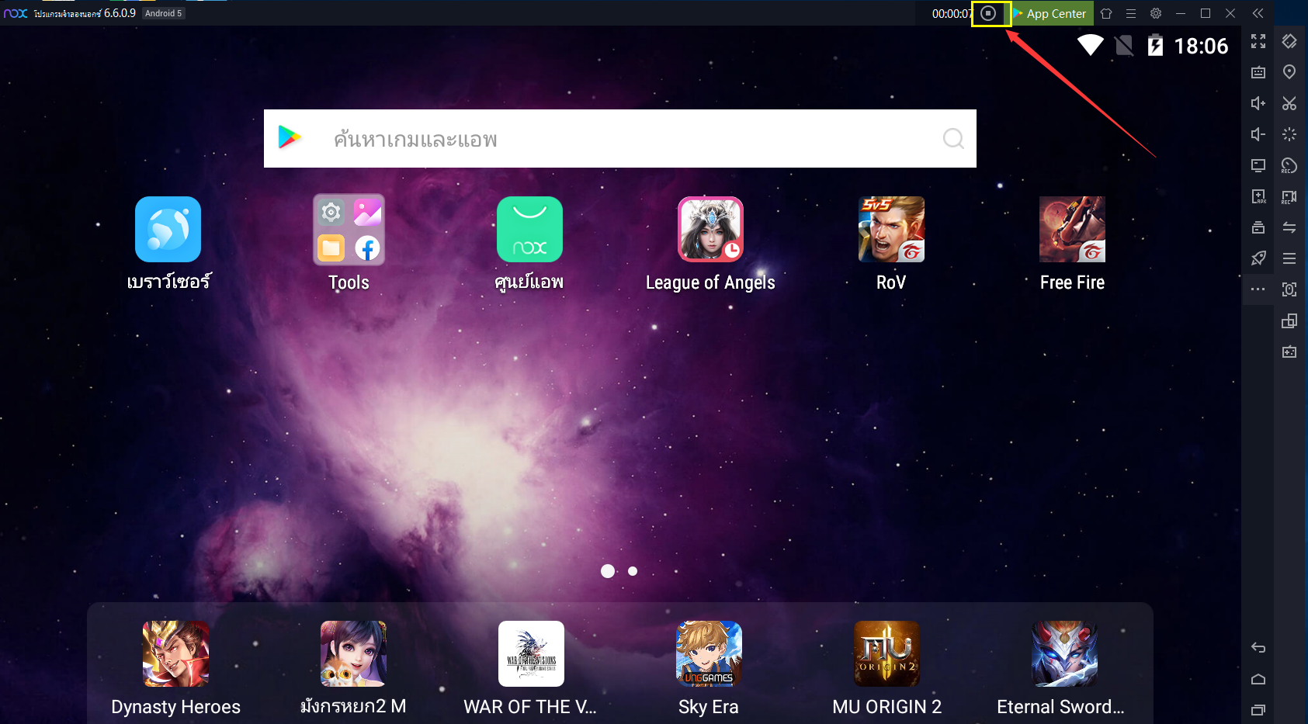Collapse the sidebar with the double-chevron arrow
The image size is (1308, 724).
[x=1258, y=13]
